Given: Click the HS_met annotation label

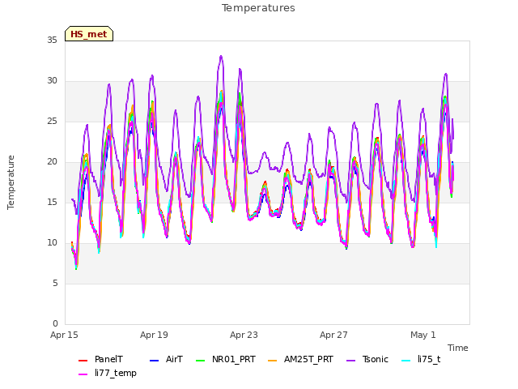Looking at the screenshot, I should click(89, 34).
